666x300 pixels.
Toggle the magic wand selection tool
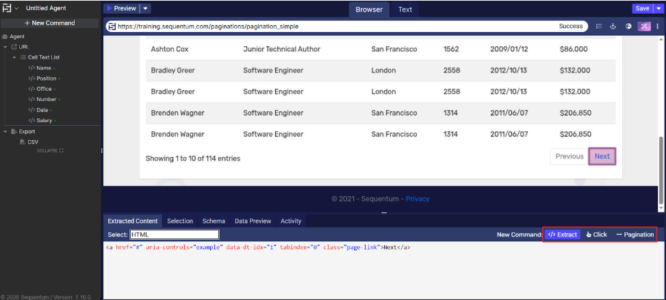[643, 27]
